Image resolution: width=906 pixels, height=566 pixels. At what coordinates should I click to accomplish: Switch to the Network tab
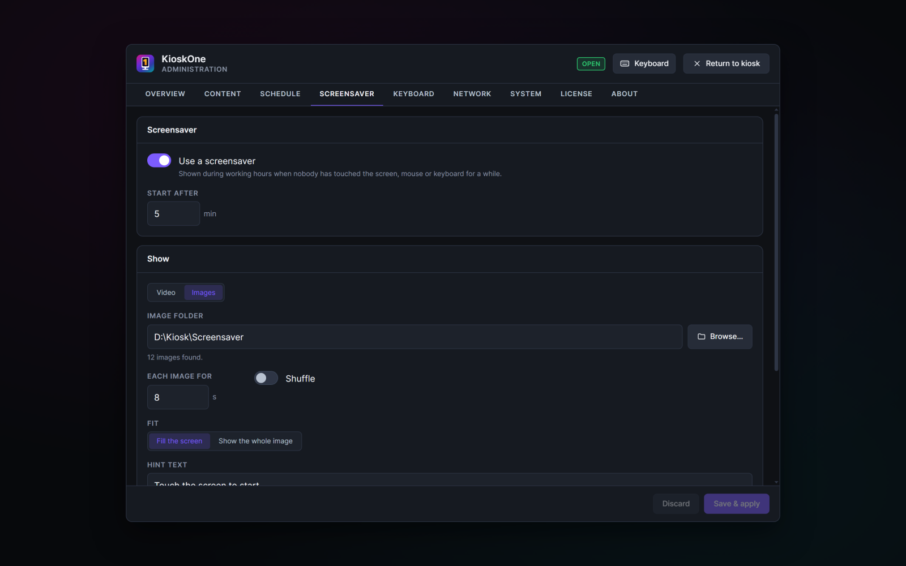[x=472, y=94]
